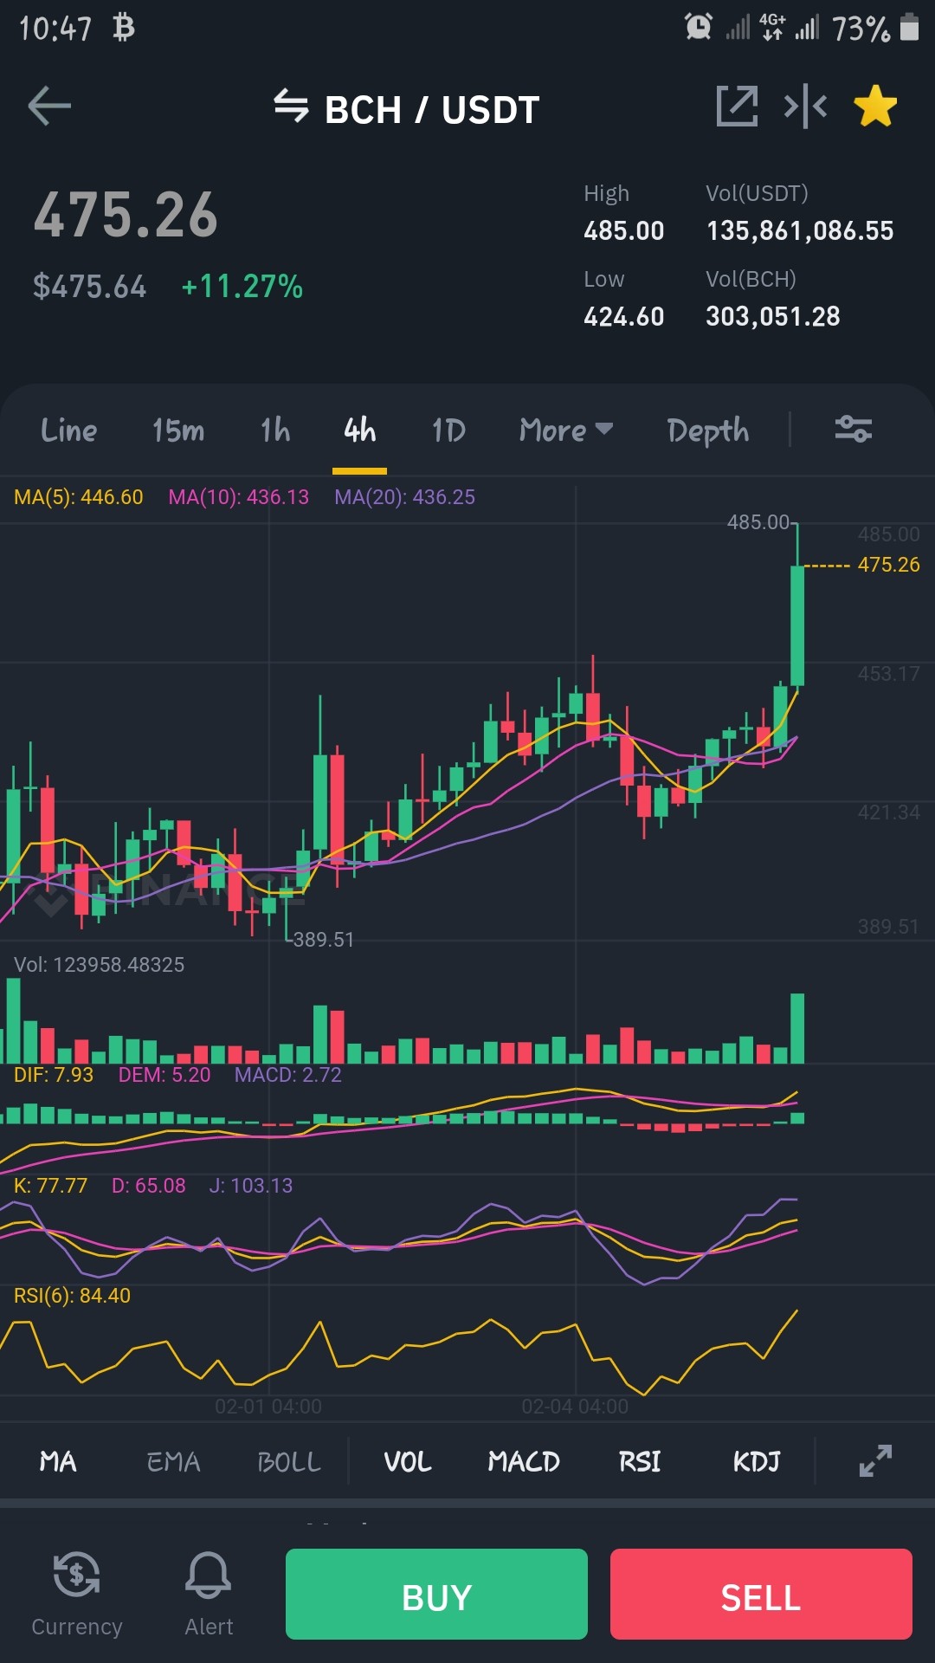Viewport: 935px width, 1663px height.
Task: Enable the BOLL indicator
Action: [x=289, y=1462]
